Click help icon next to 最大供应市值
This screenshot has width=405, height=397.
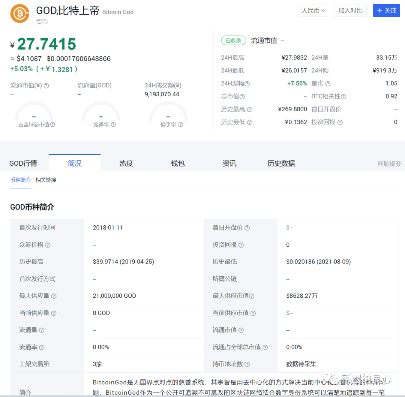tap(252, 296)
